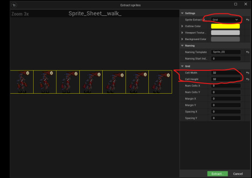Image resolution: width=252 pixels, height=178 pixels.
Task: Open the grey Background Color swatch
Action: 225,39
